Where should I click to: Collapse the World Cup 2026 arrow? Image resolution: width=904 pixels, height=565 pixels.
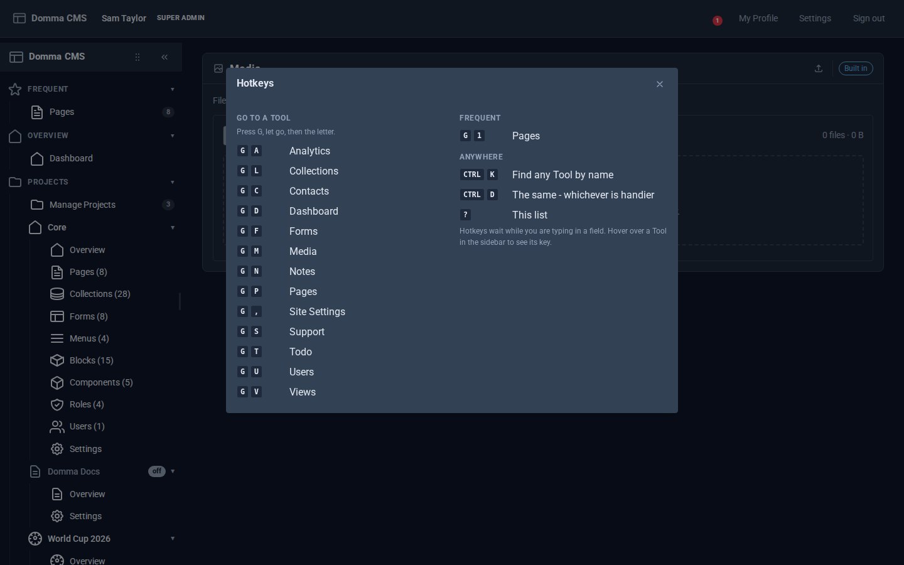173,539
